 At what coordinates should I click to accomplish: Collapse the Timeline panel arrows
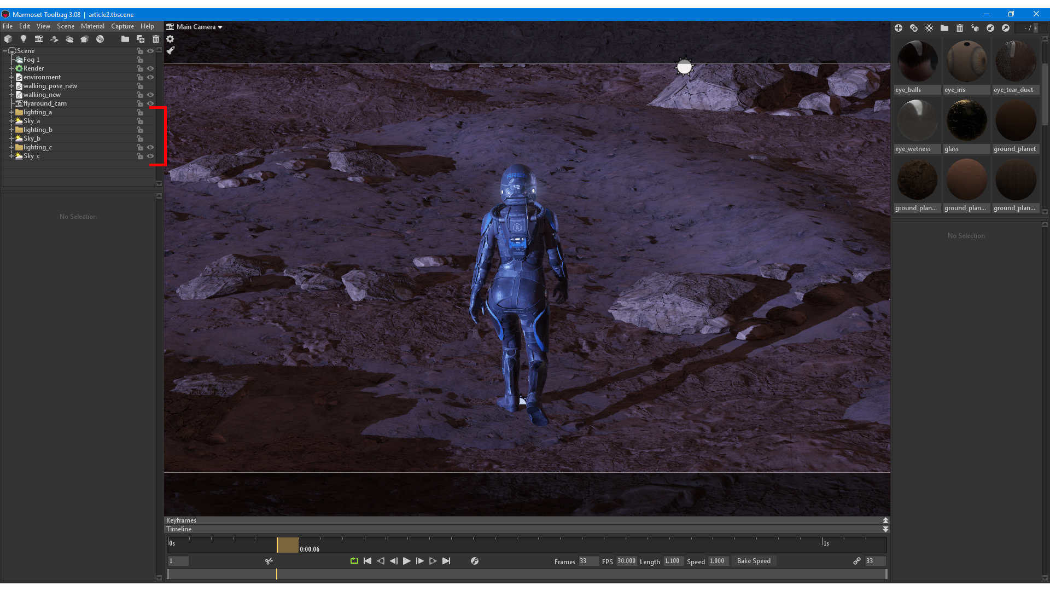tap(885, 529)
